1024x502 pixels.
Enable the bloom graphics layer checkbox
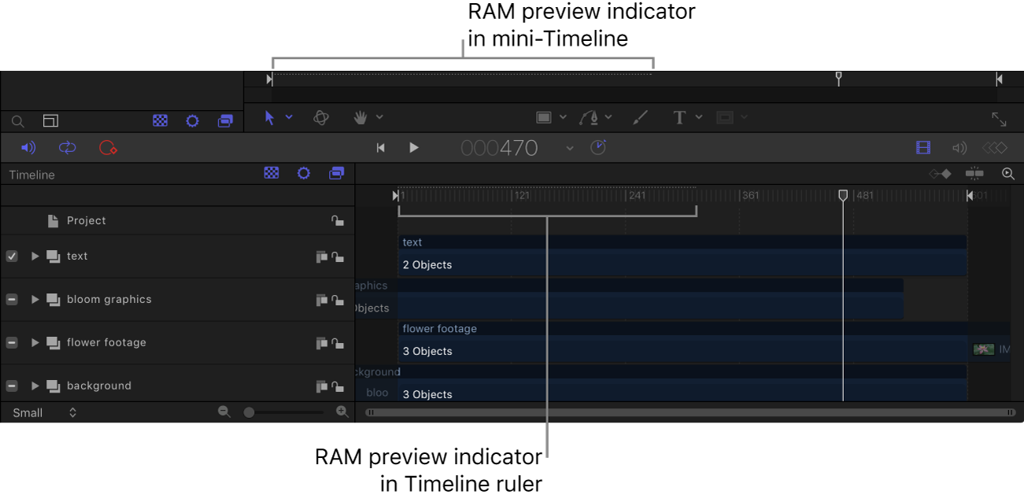click(x=11, y=299)
